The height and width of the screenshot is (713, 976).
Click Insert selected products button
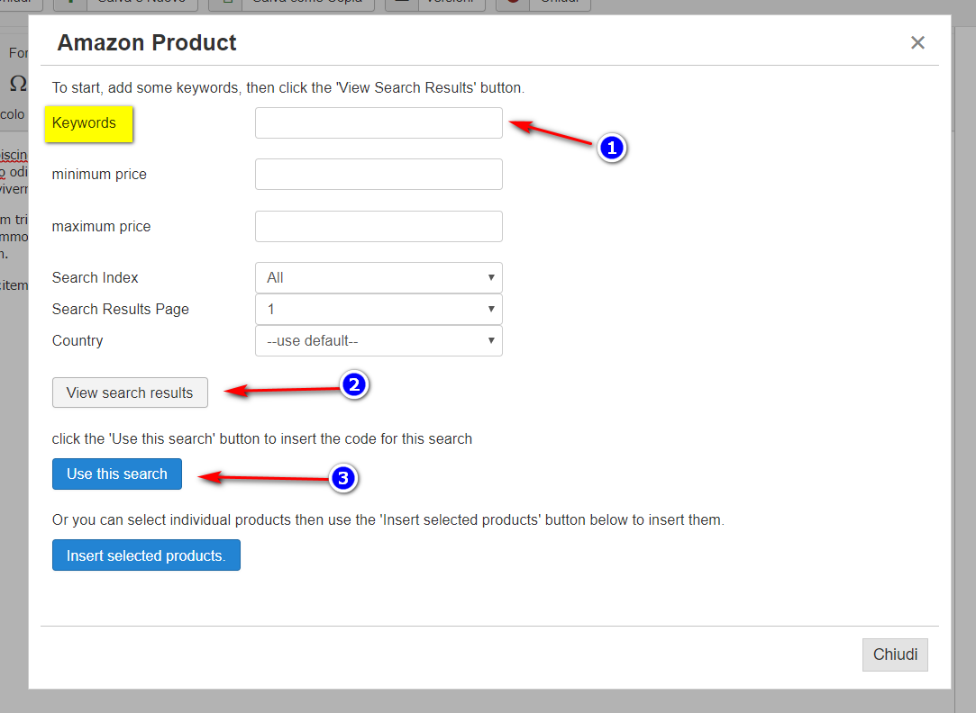pos(146,555)
